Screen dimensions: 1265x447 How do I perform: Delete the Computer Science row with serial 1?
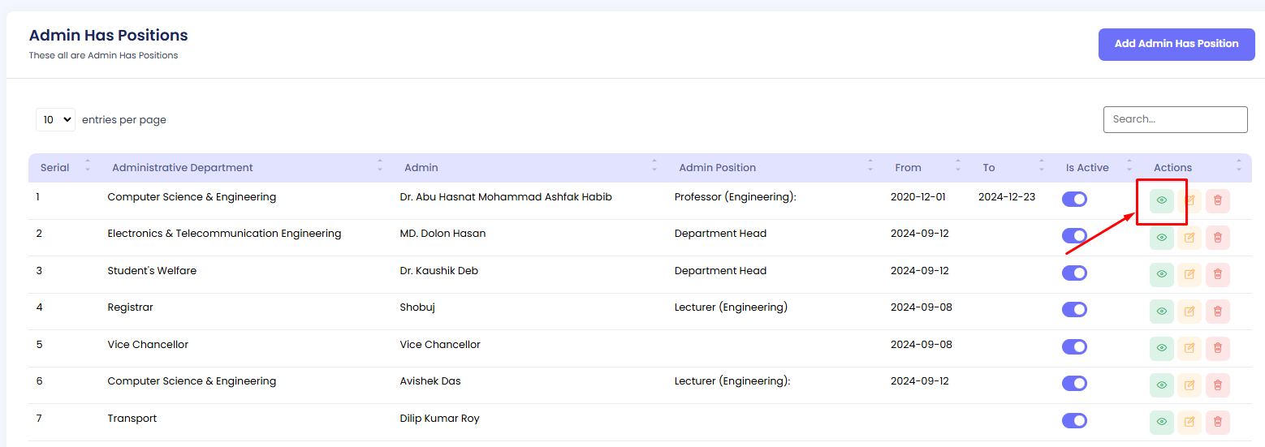pos(1217,200)
